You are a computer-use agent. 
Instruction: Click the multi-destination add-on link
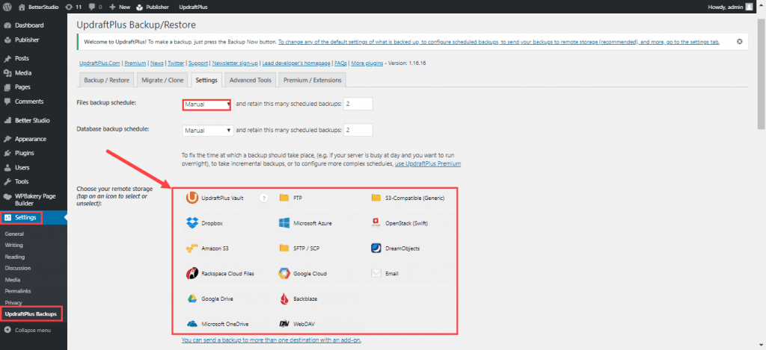[271, 340]
